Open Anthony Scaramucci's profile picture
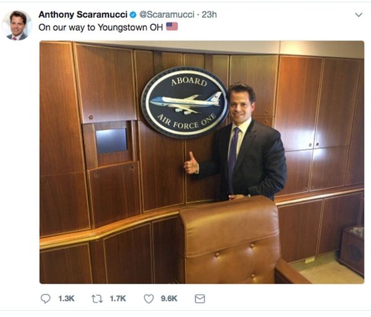Image resolution: width=371 pixels, height=317 pixels. click(x=17, y=25)
